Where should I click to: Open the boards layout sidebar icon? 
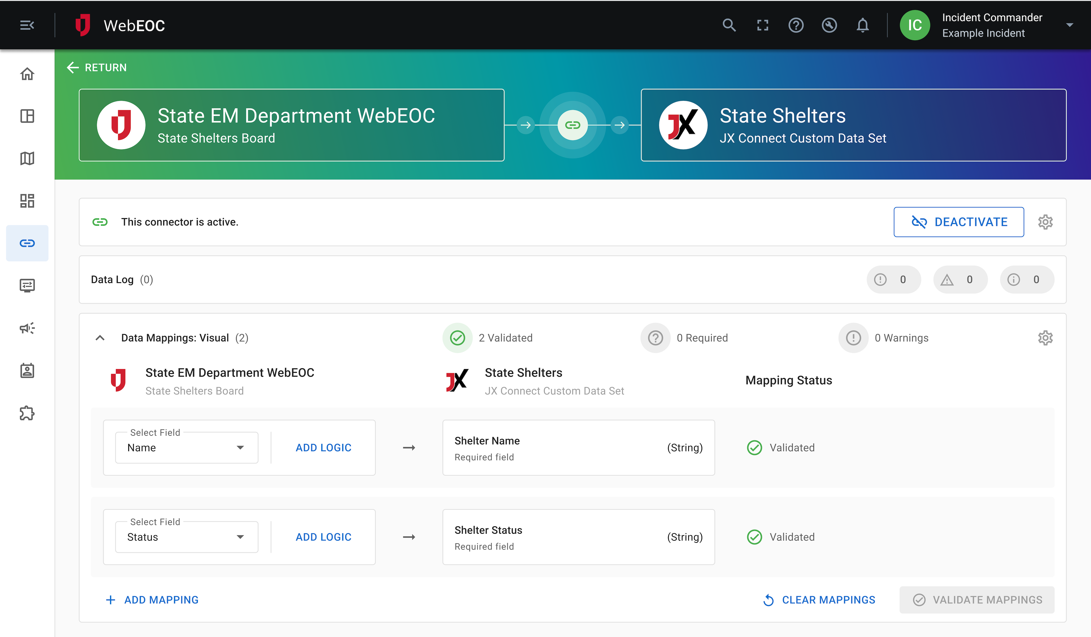(x=27, y=116)
